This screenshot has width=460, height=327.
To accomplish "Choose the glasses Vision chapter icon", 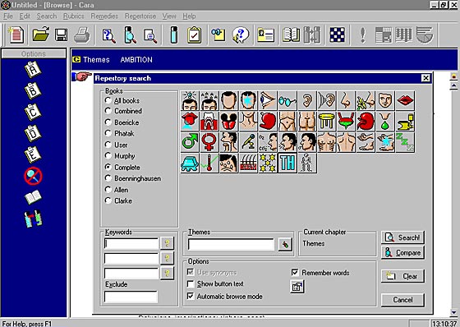I will (x=287, y=101).
